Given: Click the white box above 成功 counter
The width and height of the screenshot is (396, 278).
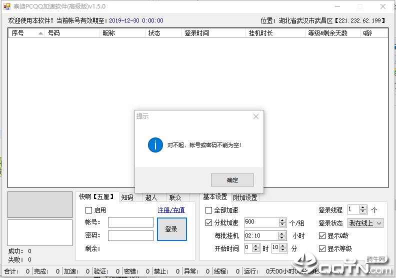Looking at the screenshot, I should [x=40, y=232].
